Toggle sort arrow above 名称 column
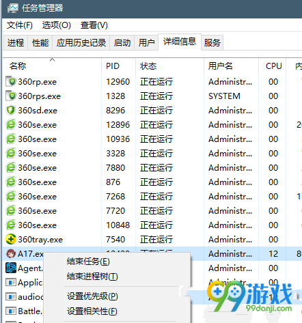 tap(53, 59)
